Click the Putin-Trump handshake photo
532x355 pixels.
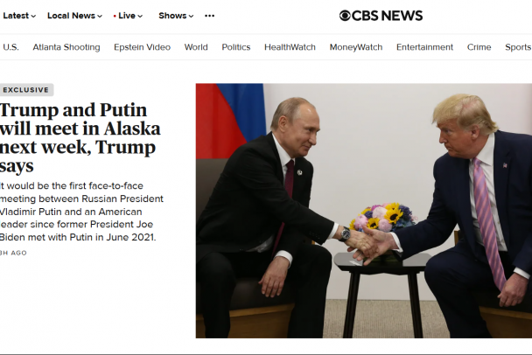[x=364, y=211]
